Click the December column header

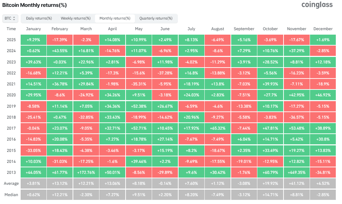(x=323, y=29)
